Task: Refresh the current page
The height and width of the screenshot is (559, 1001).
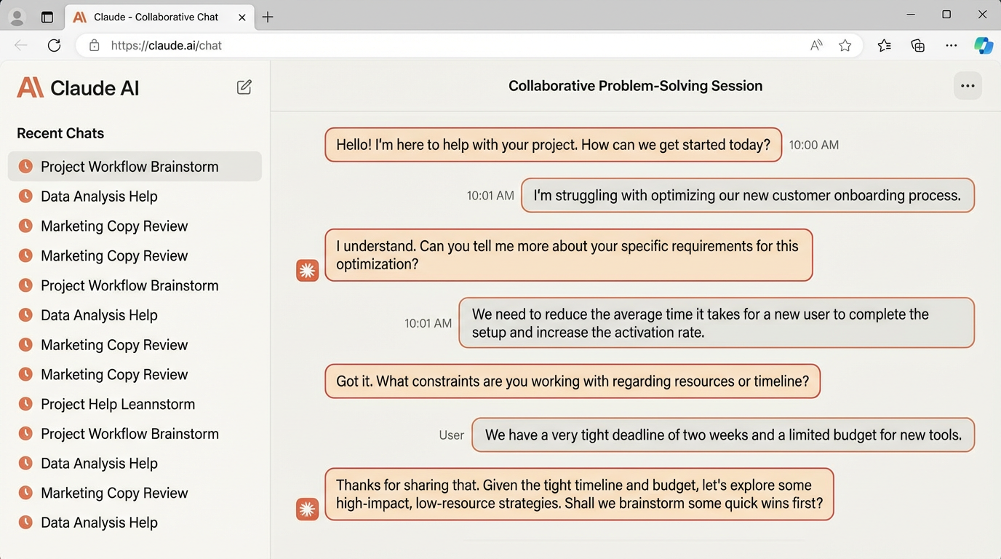Action: tap(54, 45)
